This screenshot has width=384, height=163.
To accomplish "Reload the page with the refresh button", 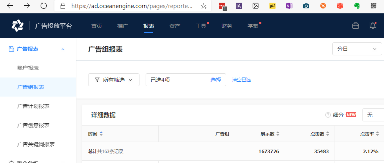I will 44,6.
